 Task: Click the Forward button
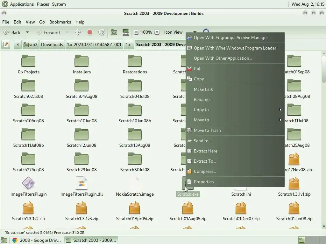tap(48, 32)
